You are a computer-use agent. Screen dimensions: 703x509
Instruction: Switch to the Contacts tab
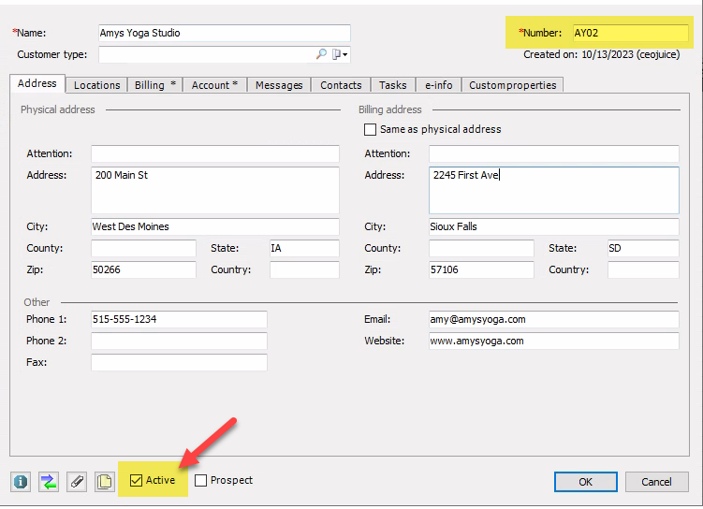coord(341,85)
